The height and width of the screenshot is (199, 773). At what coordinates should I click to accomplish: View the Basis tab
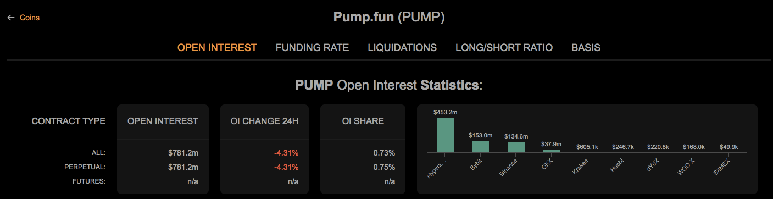(x=586, y=47)
